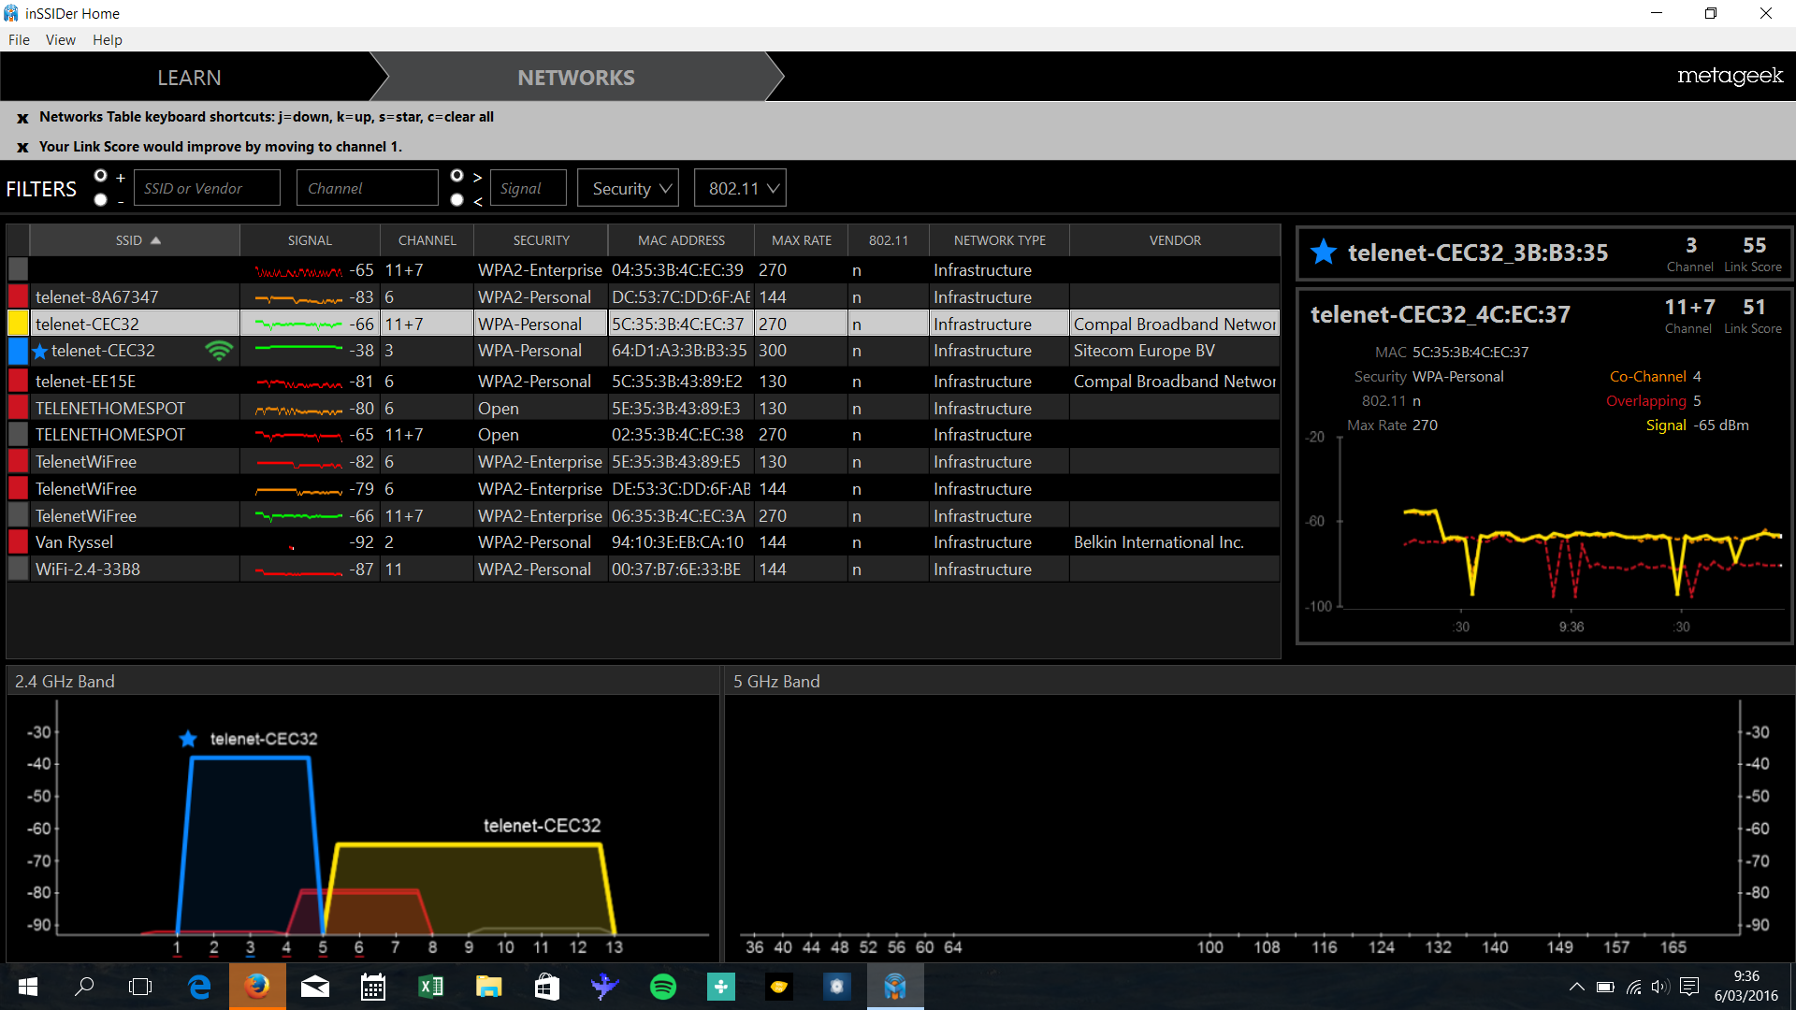This screenshot has width=1796, height=1010.
Task: Click the blue star in 2.4 GHz graph
Action: (188, 739)
